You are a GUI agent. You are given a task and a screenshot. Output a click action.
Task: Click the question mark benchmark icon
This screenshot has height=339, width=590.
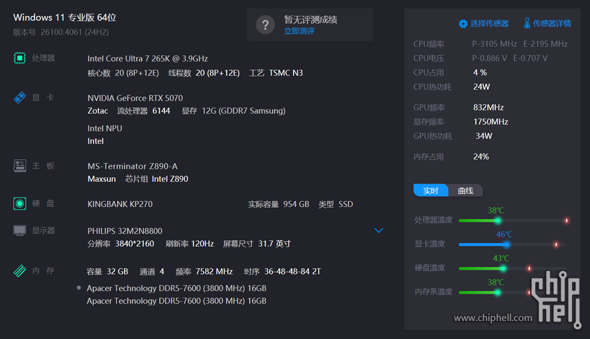click(x=265, y=25)
